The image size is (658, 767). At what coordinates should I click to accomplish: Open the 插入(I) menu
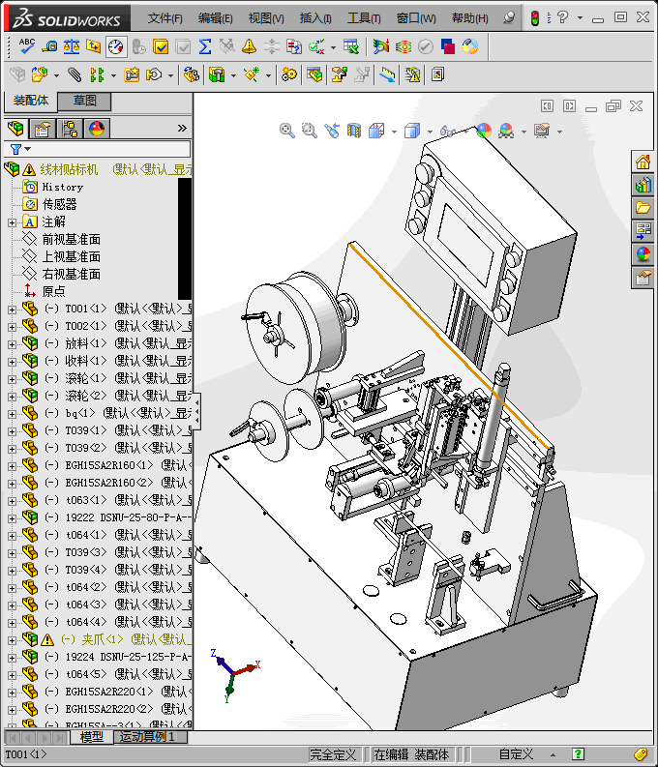coord(315,18)
